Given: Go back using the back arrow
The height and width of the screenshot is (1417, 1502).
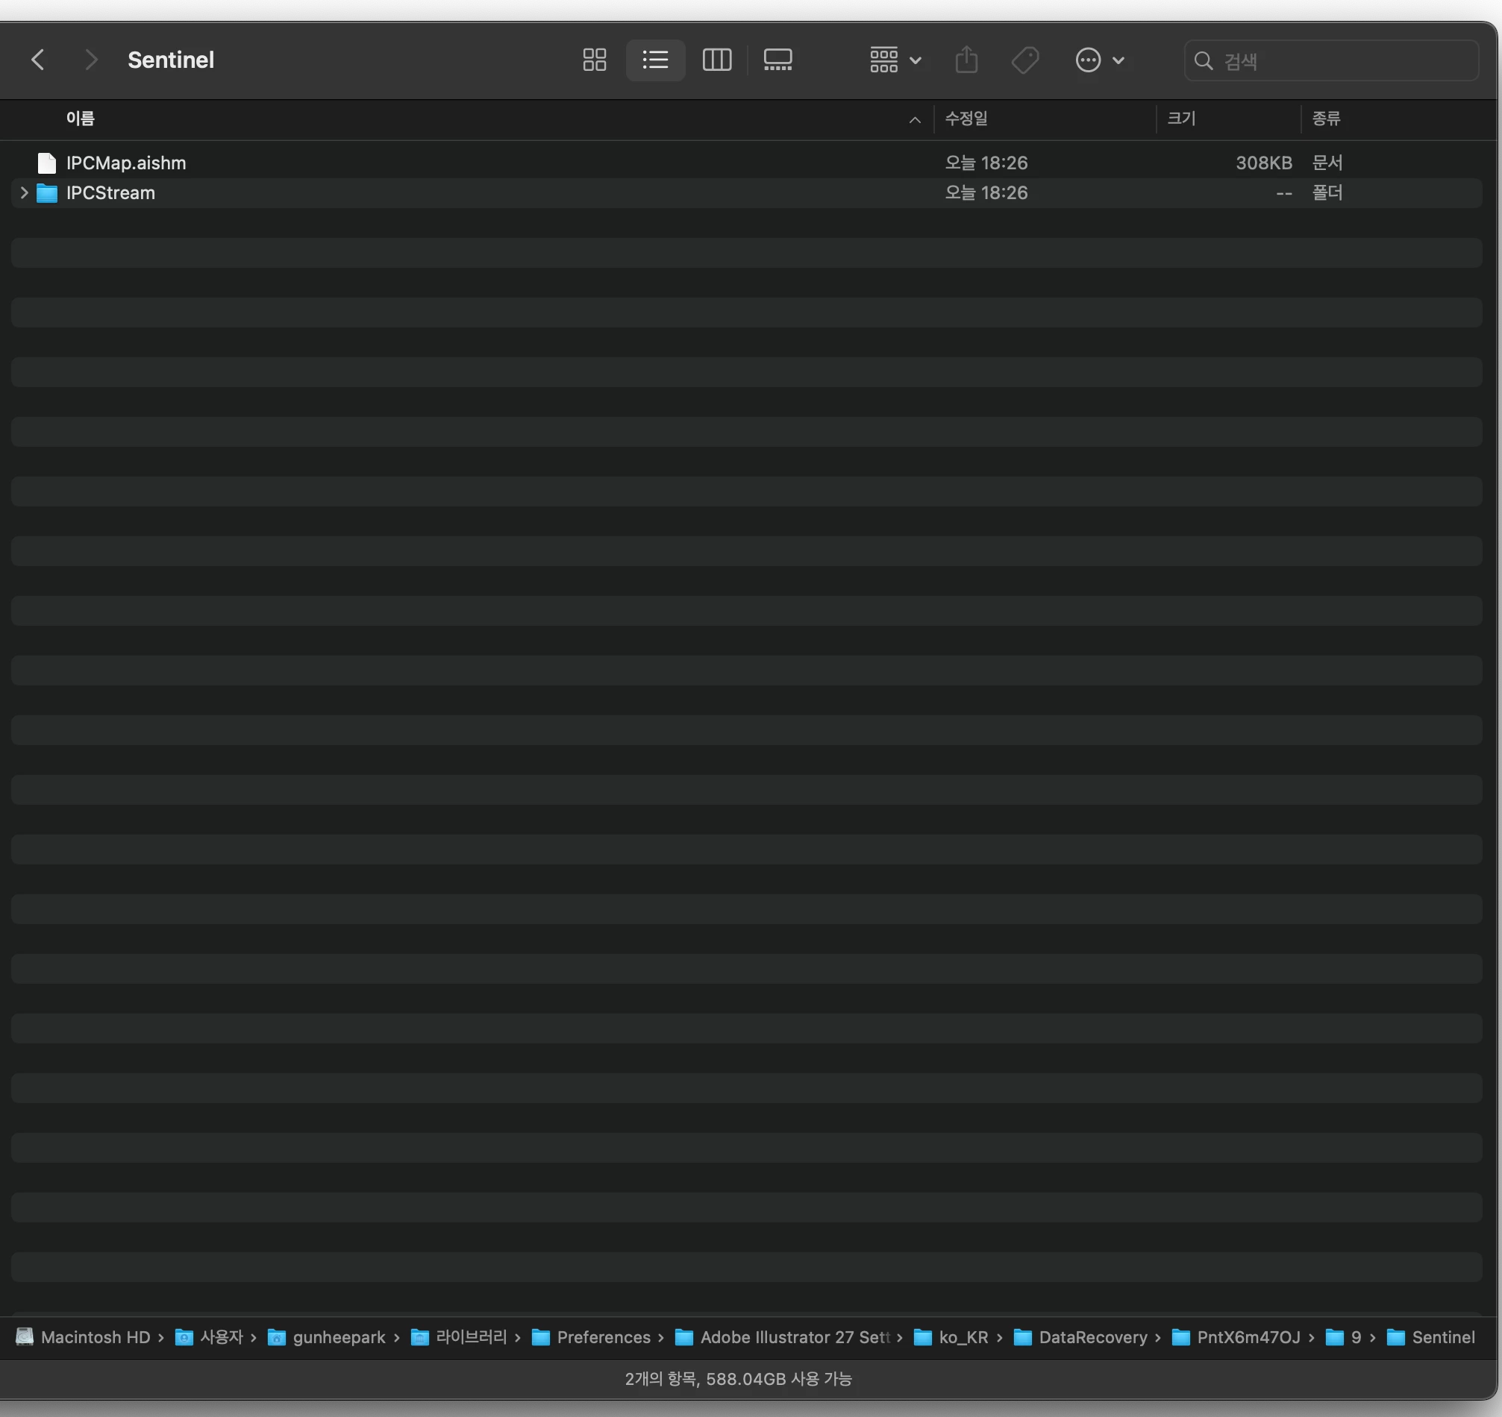Looking at the screenshot, I should point(38,60).
